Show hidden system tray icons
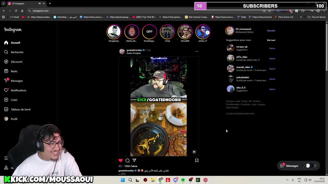The width and height of the screenshot is (328, 184). [287, 180]
